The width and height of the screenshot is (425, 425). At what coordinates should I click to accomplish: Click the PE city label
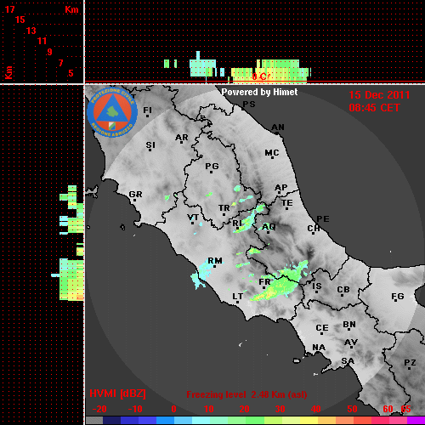[323, 219]
